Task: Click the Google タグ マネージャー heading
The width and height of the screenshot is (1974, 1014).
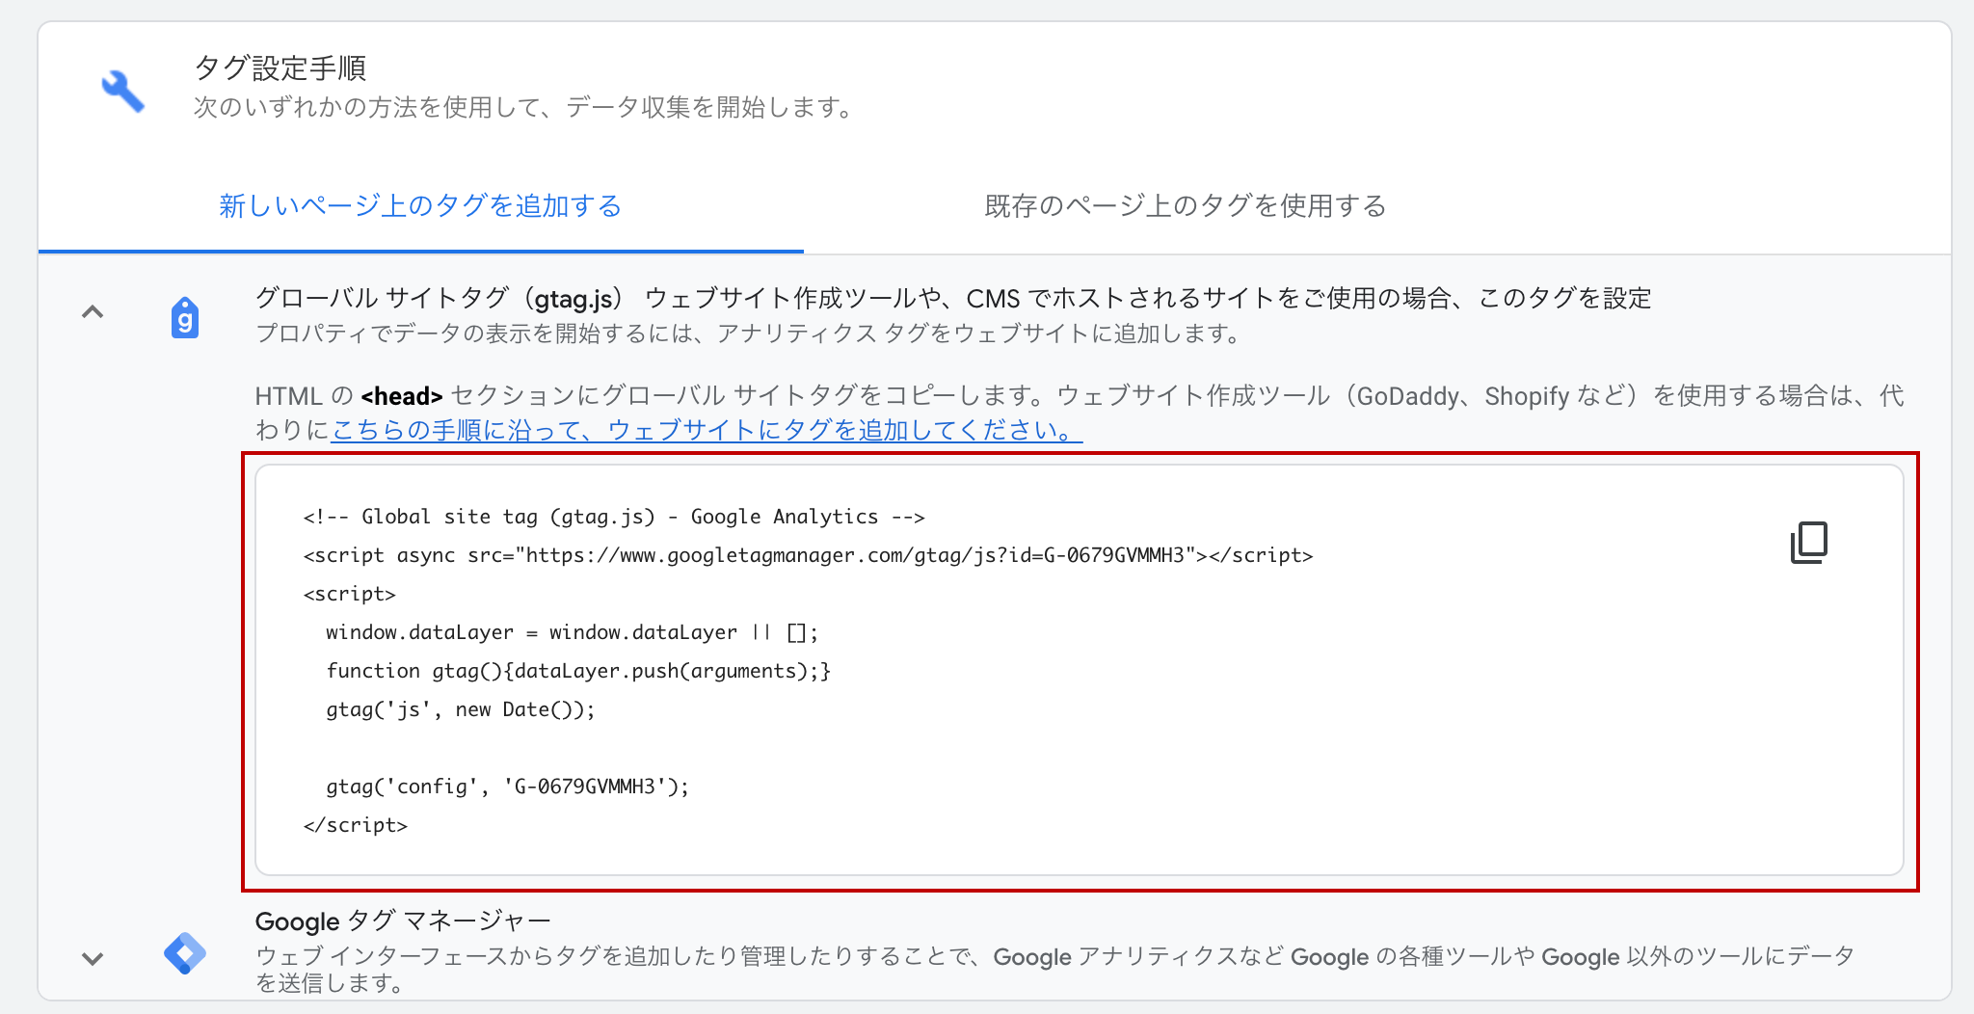Action: 403,921
